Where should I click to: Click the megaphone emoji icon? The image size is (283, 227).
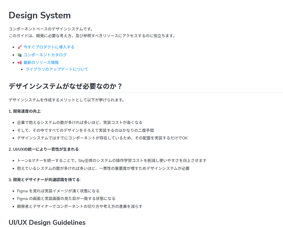pos(19,63)
